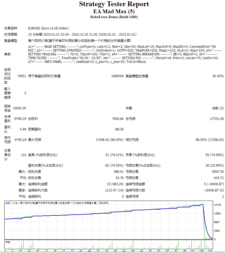Viewport: 225px width, 253px height.
Task: Click the Strategy Tester Report heading
Action: click(x=114, y=4)
